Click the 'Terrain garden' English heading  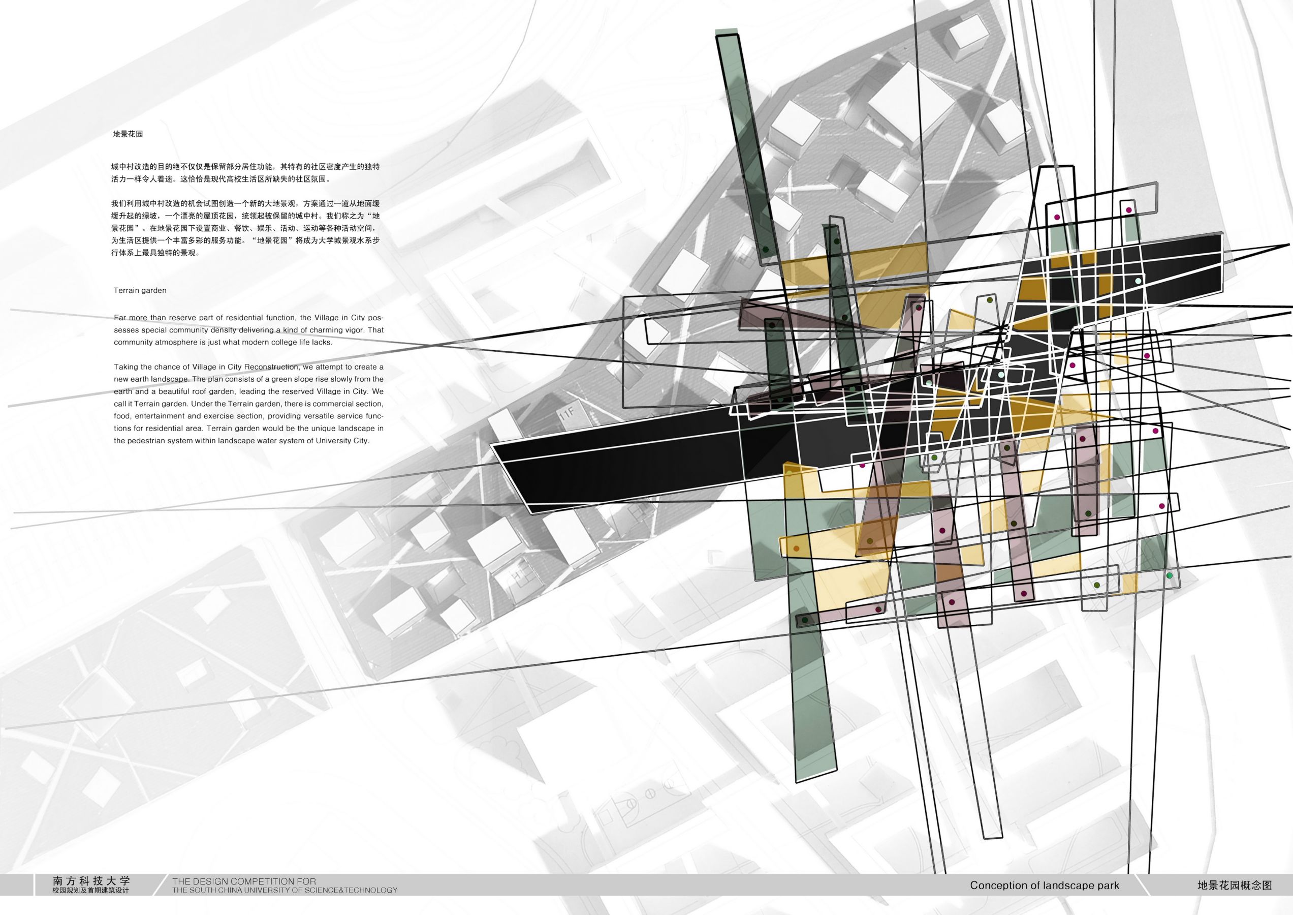pos(140,291)
